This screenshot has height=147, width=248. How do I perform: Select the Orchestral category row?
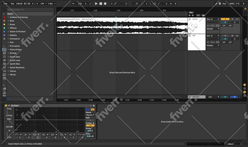30,39
